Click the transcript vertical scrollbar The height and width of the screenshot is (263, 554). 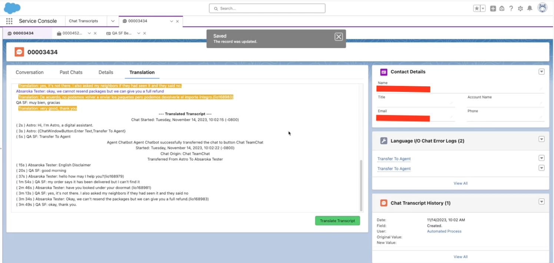(361, 185)
